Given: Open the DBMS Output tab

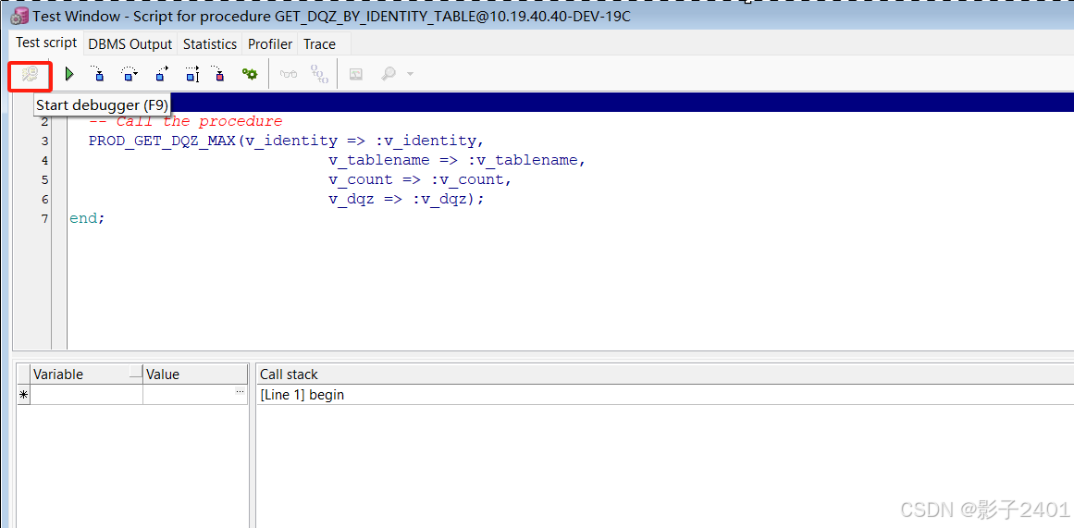Looking at the screenshot, I should [x=130, y=43].
